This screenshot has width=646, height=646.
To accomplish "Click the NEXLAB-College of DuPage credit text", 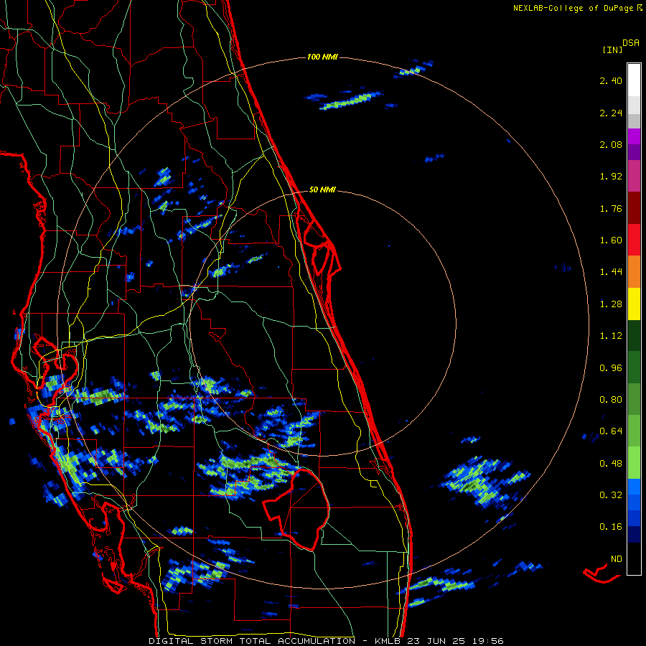I will tap(574, 8).
